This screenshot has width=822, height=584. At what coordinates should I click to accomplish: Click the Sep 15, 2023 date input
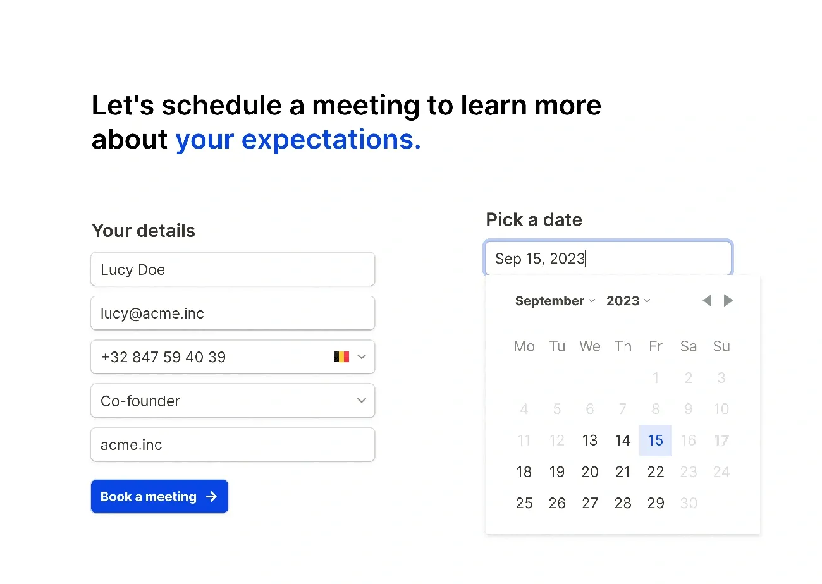click(608, 259)
